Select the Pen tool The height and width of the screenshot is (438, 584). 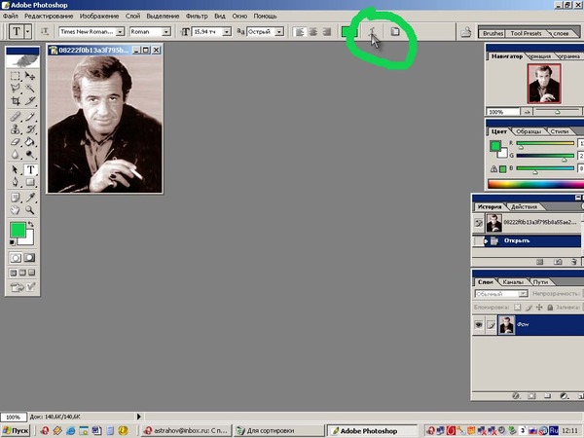tap(15, 182)
